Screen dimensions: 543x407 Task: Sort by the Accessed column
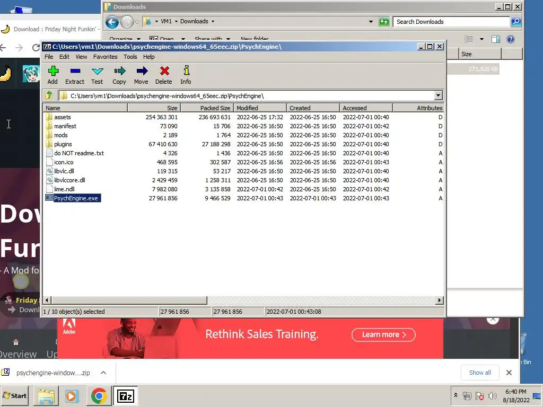pos(366,108)
